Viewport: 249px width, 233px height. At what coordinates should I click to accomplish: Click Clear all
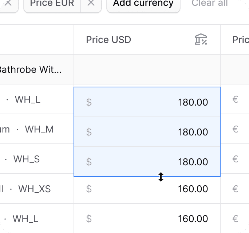[x=210, y=3]
